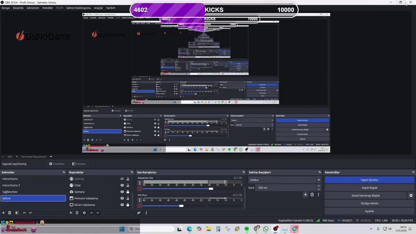Select the Intro/Outro scene
416x234 pixels.
pos(33,179)
